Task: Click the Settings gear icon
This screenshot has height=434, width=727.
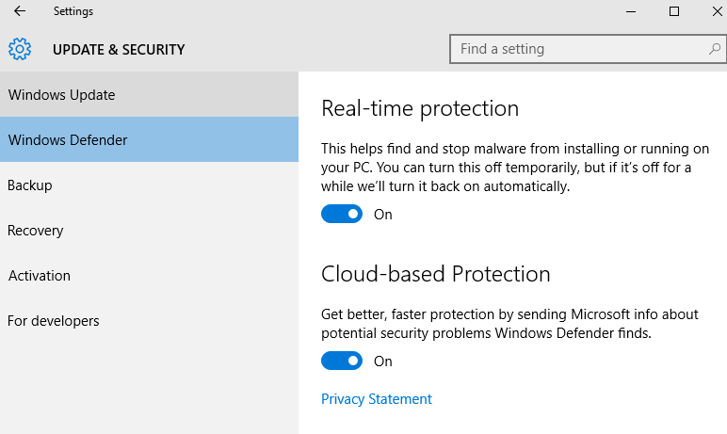Action: [x=20, y=49]
